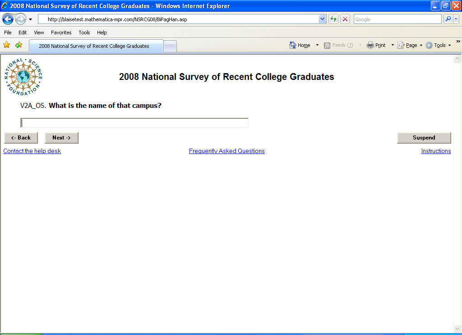Open the File menu
The width and height of the screenshot is (462, 335).
8,33
